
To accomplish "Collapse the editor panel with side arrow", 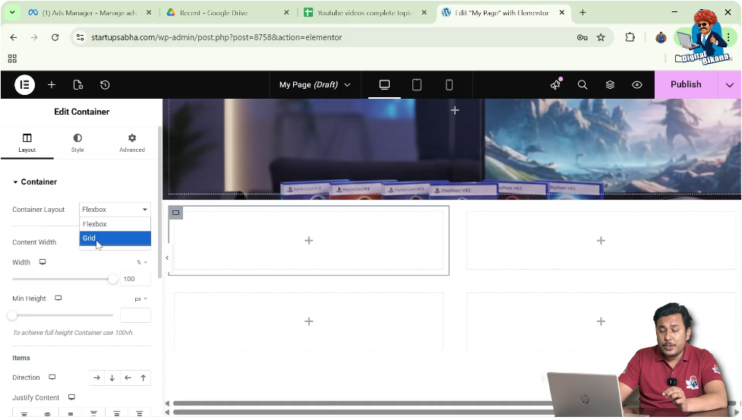I will 166,257.
